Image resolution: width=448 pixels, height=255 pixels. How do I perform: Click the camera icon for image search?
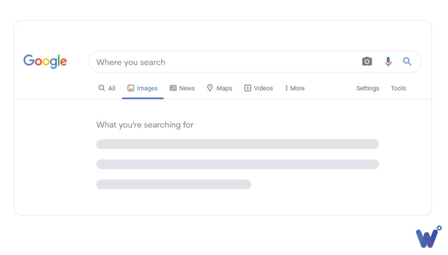point(367,61)
